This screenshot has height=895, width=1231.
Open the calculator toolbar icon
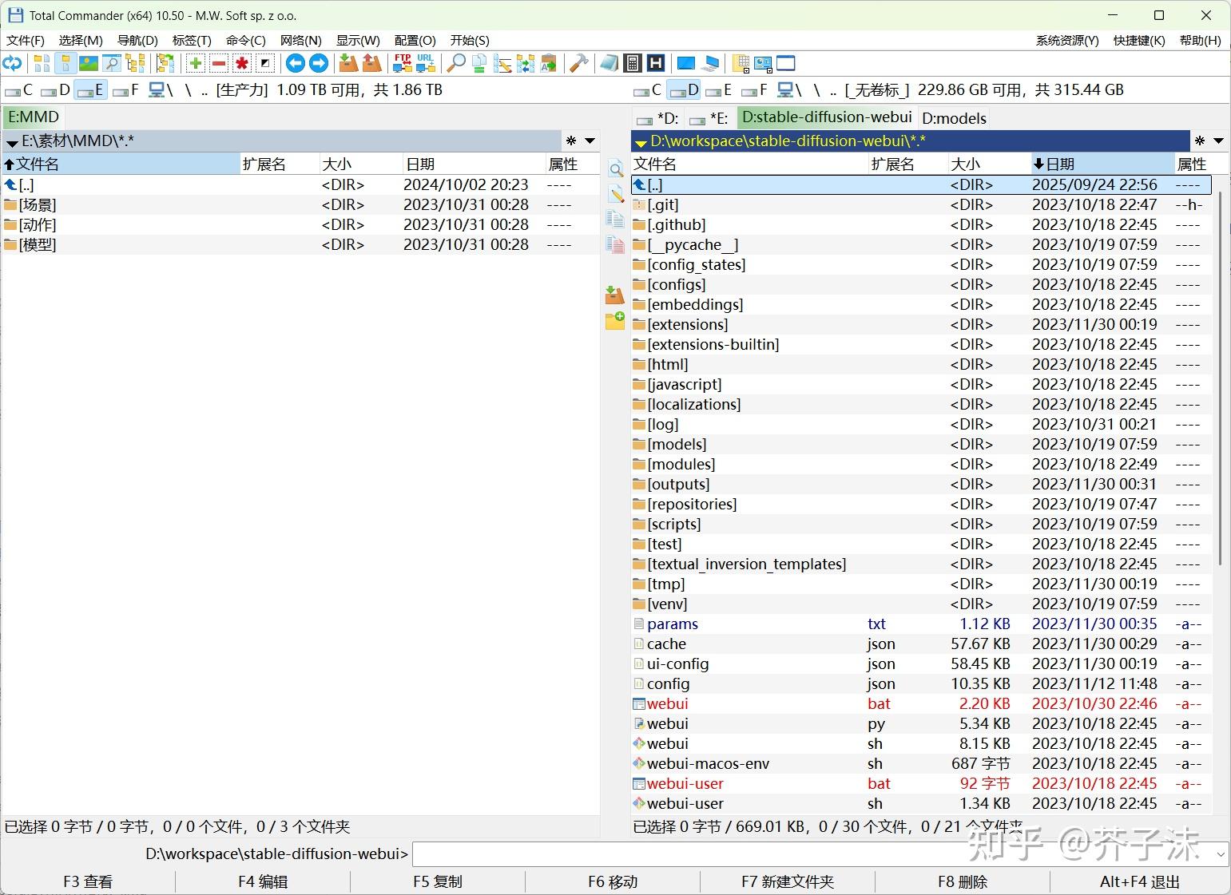coord(633,64)
